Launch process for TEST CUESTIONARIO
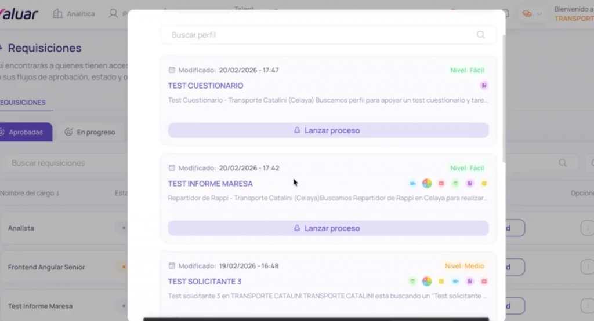This screenshot has height=321, width=594. click(328, 130)
